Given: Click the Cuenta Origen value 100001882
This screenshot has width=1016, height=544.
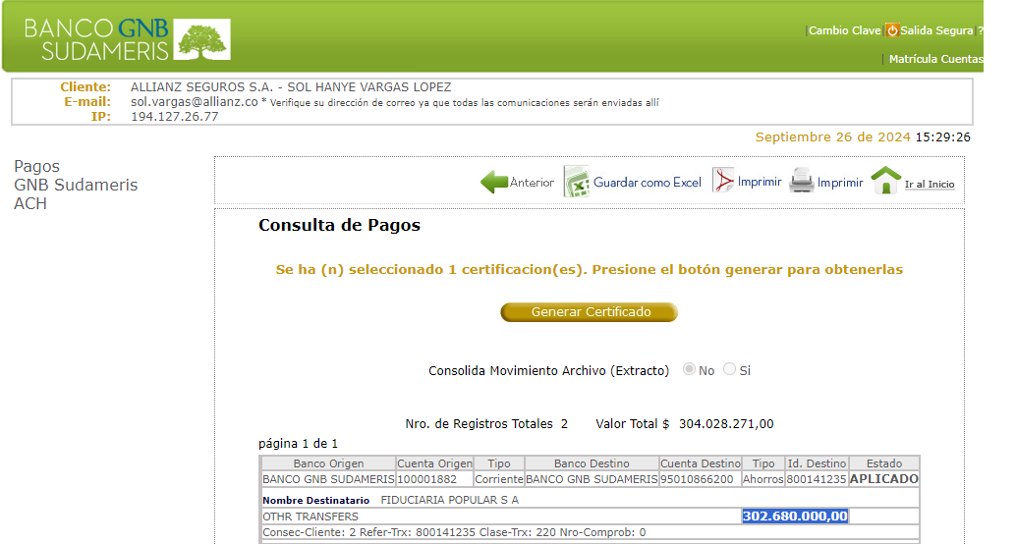Looking at the screenshot, I should click(427, 480).
